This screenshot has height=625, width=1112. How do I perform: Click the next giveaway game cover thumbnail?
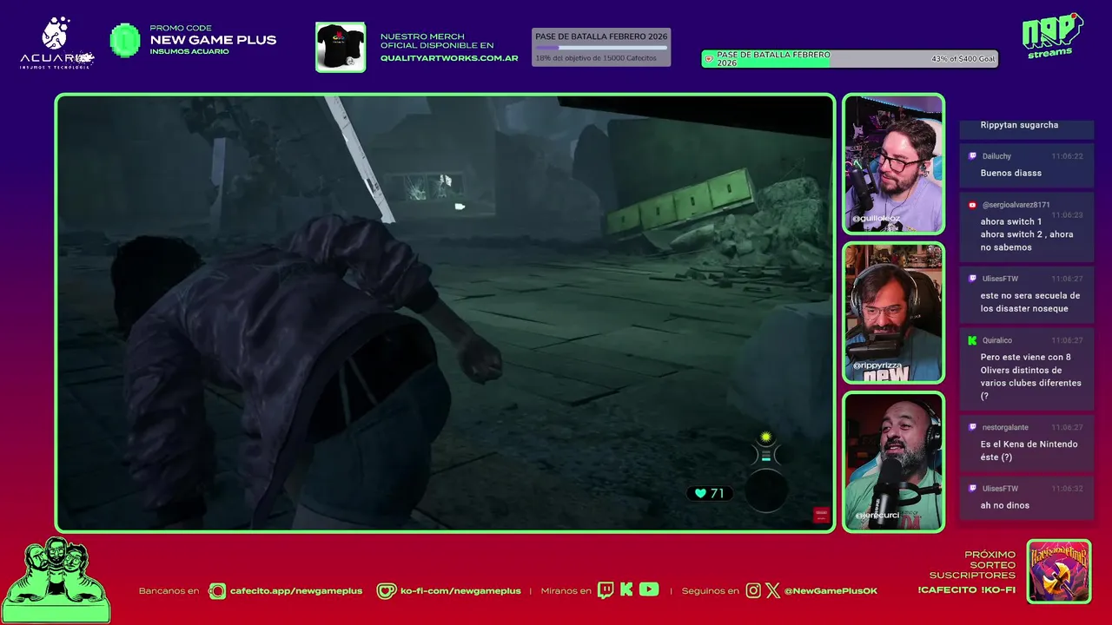(x=1059, y=571)
